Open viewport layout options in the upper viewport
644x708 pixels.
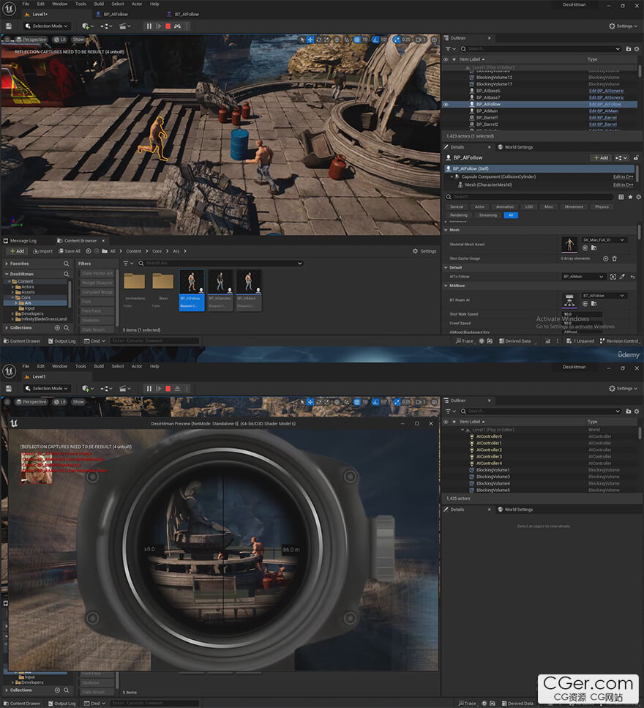[434, 40]
